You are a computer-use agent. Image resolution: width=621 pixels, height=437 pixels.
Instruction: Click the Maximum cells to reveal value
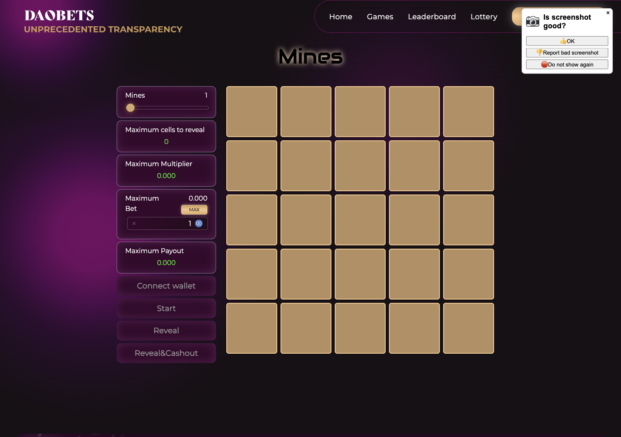pyautogui.click(x=166, y=142)
